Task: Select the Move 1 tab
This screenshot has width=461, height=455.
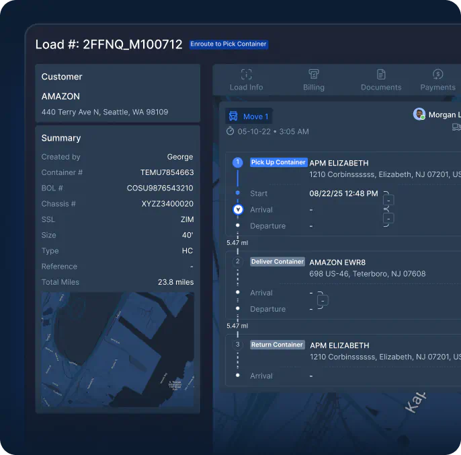Action: pos(249,116)
